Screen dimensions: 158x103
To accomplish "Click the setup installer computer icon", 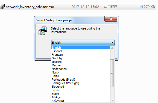I will [x=42, y=31].
